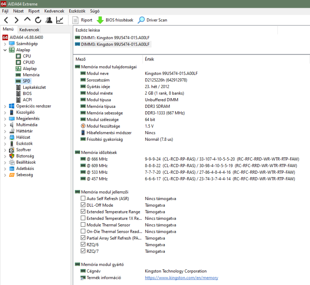
Task: Open the Fájl menu
Action: (x=5, y=11)
